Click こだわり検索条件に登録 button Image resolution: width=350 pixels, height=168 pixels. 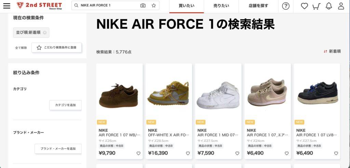click(x=56, y=47)
